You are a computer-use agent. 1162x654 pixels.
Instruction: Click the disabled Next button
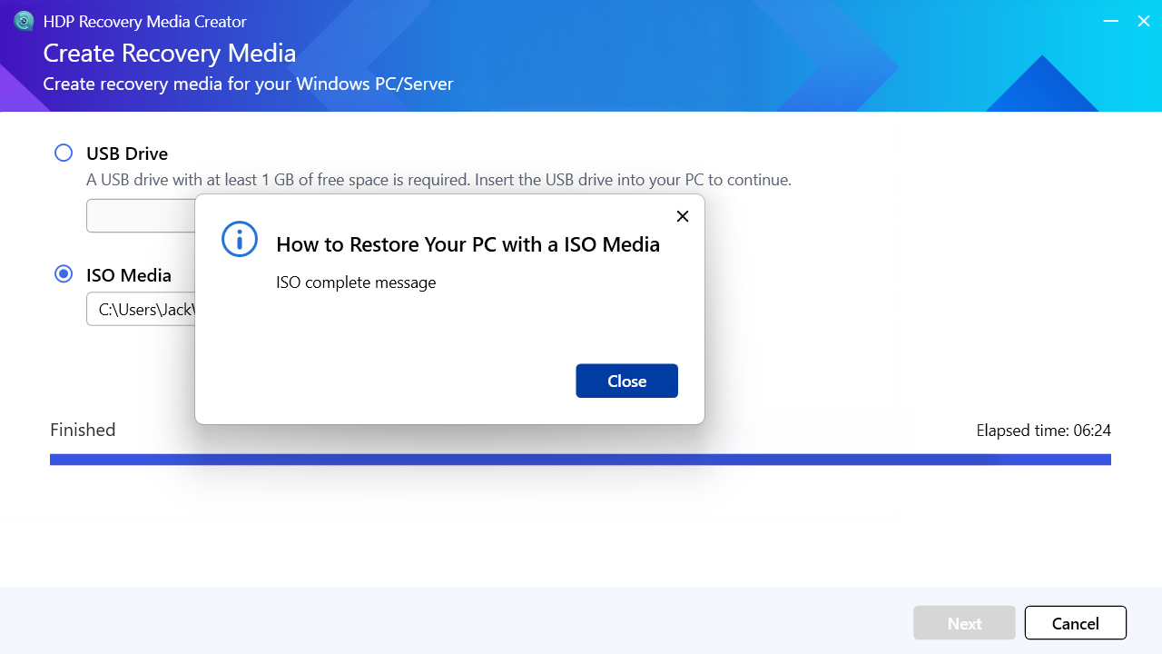click(964, 622)
